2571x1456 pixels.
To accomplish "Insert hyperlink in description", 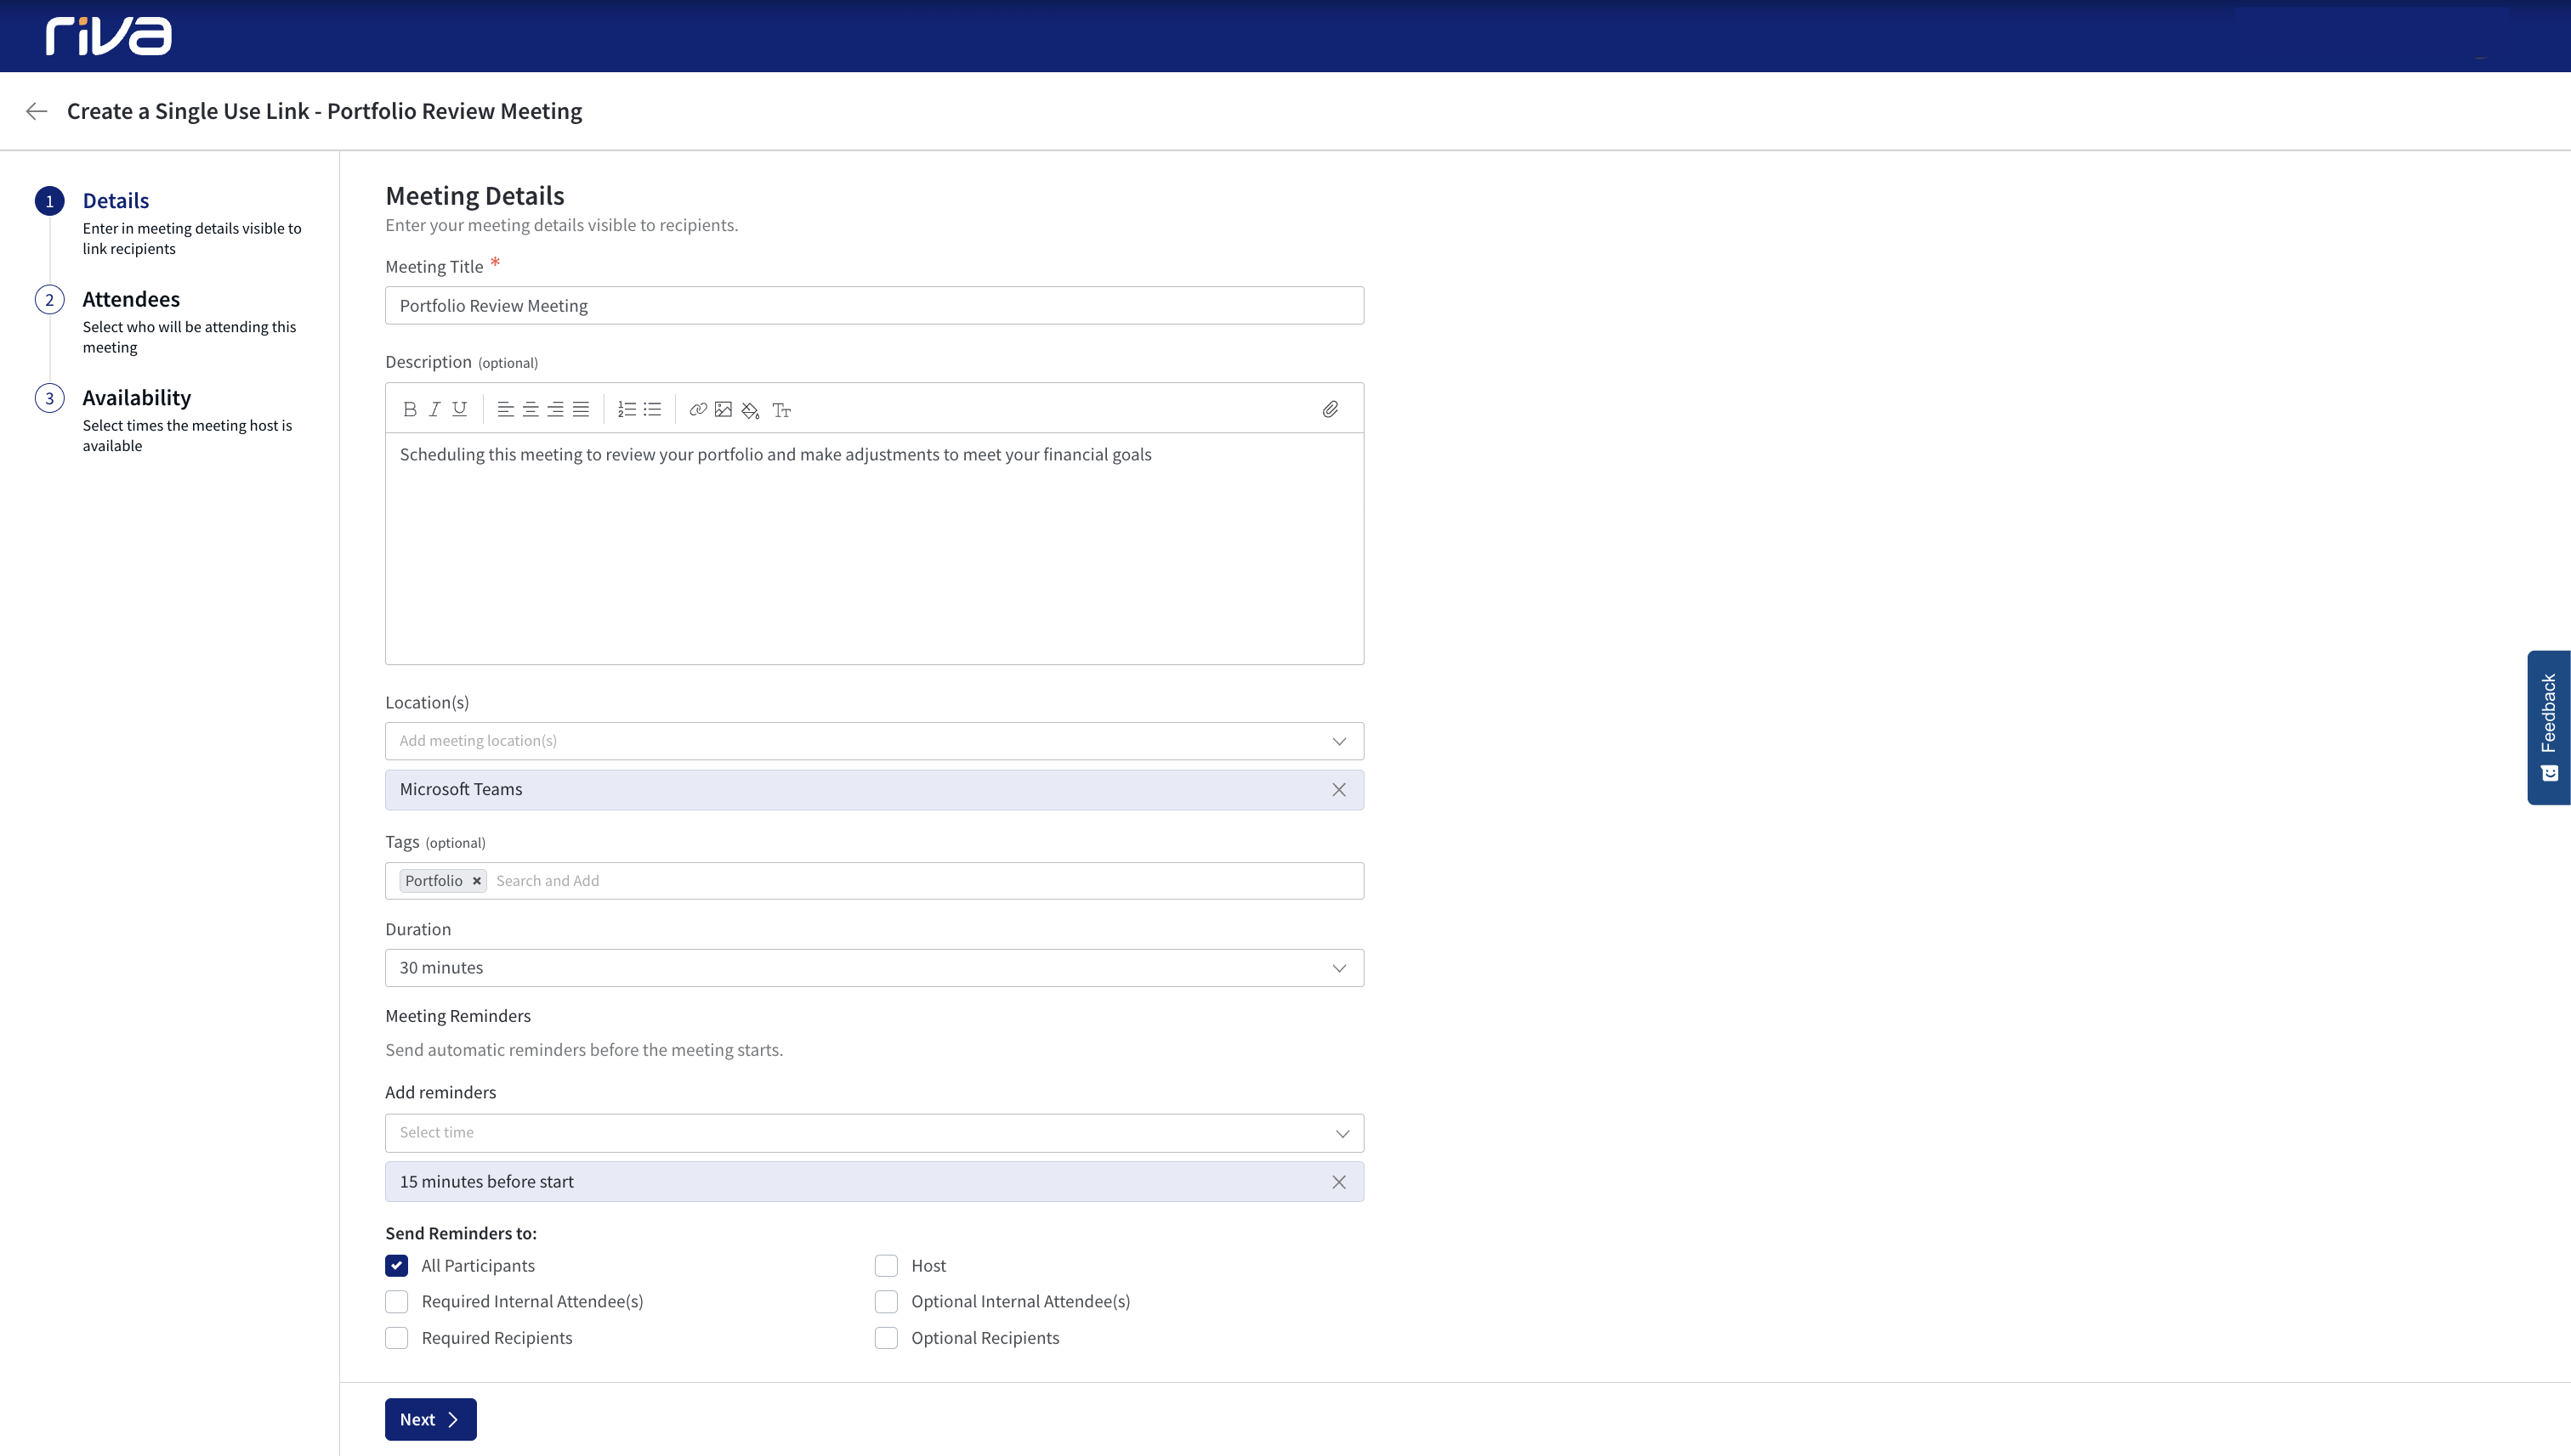I will [x=697, y=409].
